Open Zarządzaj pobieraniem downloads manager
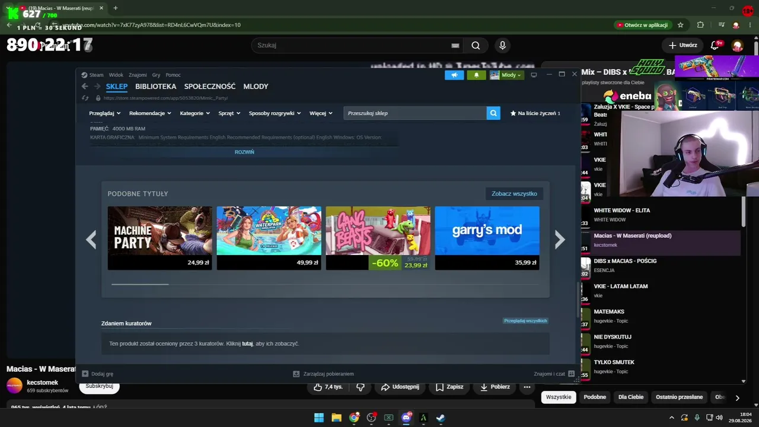Screen dimensions: 759x427 click(323, 374)
